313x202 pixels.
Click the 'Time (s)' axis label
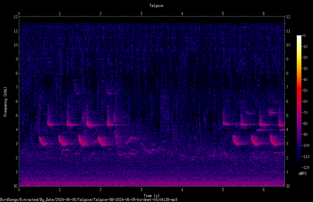tap(152, 196)
